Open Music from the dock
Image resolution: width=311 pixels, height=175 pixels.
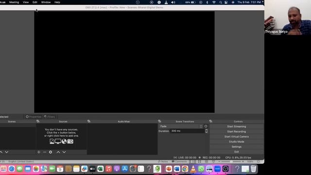pyautogui.click(x=108, y=169)
